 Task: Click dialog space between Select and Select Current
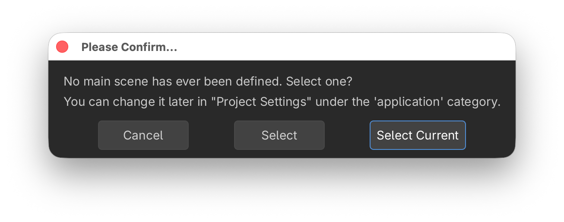click(x=347, y=135)
